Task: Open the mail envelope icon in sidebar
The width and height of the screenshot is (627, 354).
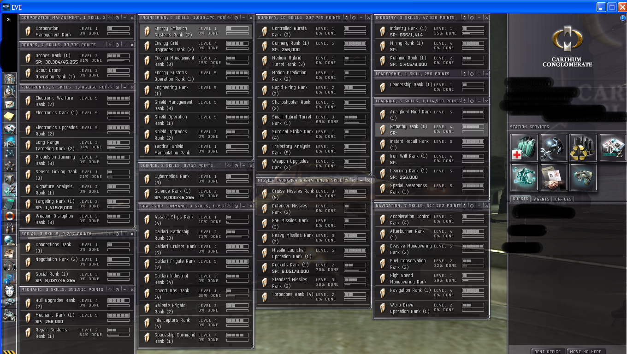Action: point(9,104)
